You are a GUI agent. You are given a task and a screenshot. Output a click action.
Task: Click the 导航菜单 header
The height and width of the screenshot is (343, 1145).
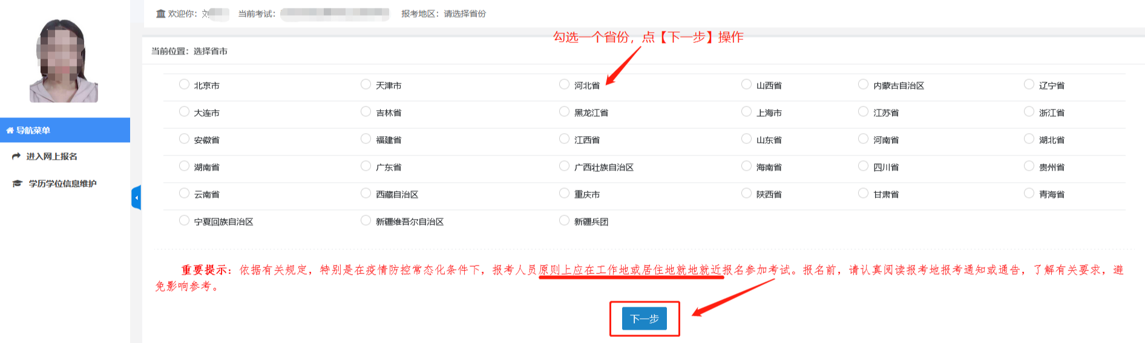tap(65, 130)
